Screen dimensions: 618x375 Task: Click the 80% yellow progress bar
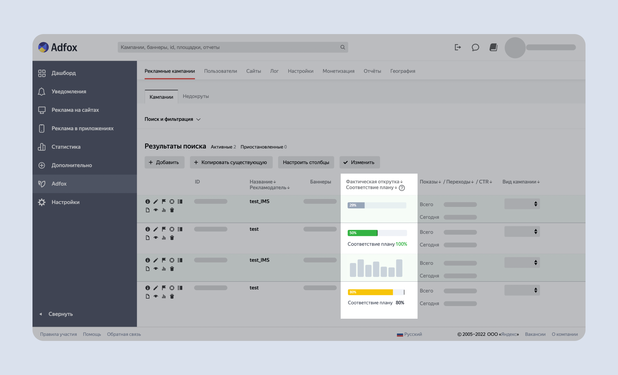point(370,292)
